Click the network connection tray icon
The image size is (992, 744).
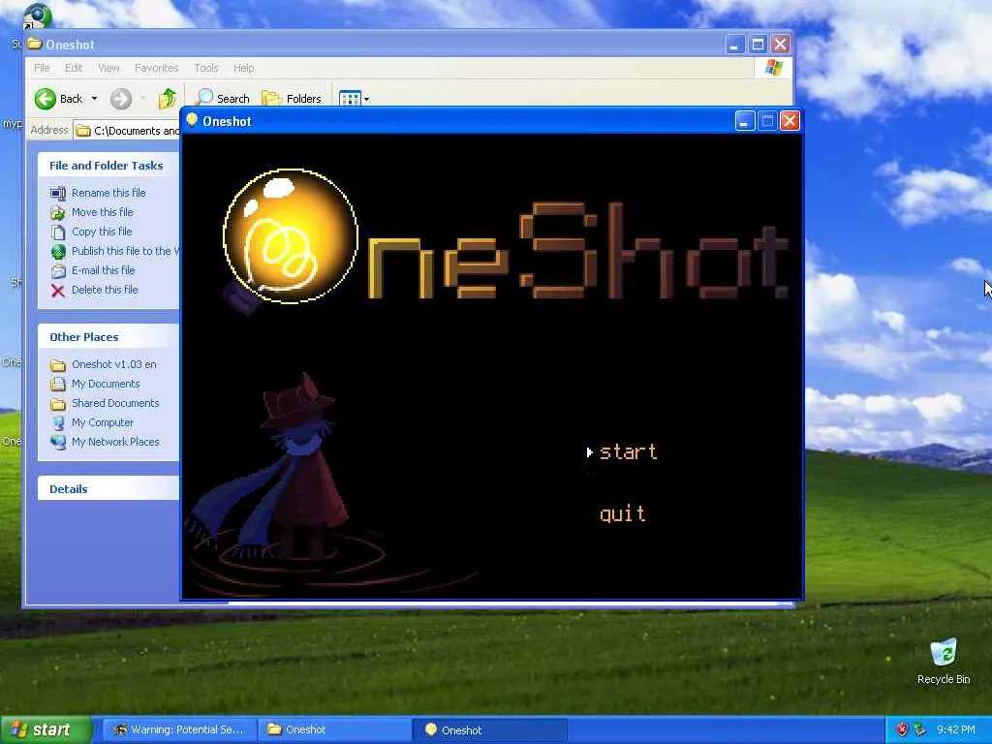[x=919, y=729]
